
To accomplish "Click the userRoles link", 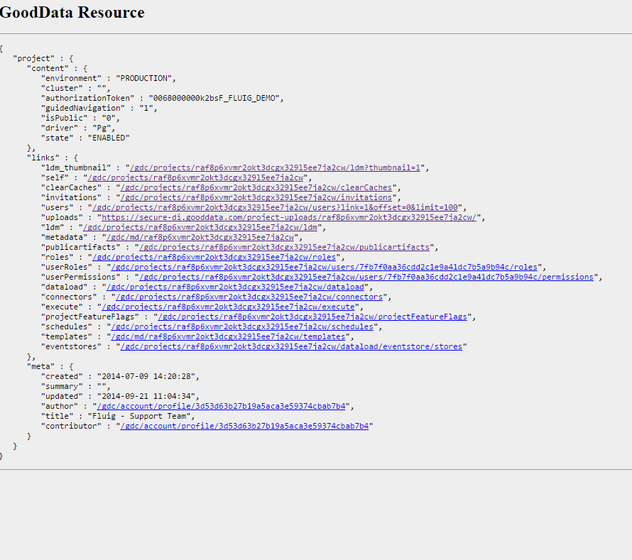I will click(x=325, y=267).
